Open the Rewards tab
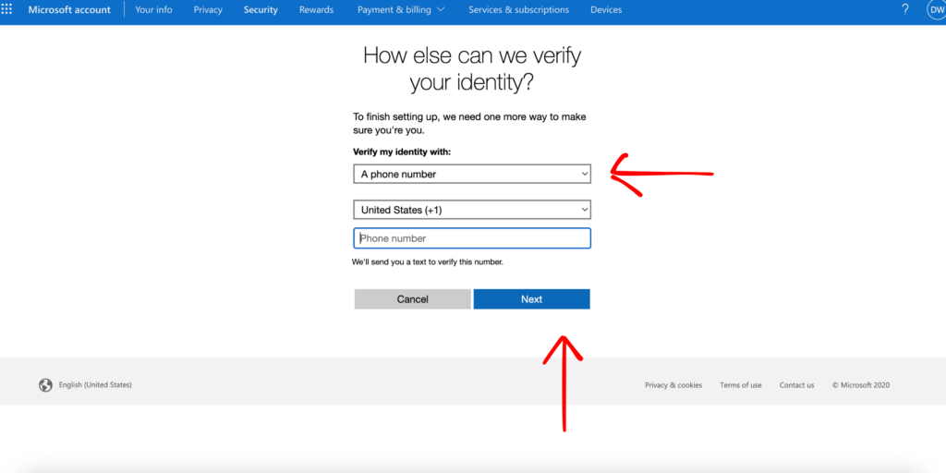 [316, 10]
